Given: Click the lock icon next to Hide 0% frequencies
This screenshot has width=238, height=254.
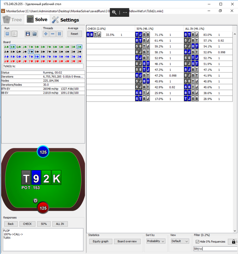Looking at the screenshot, I should [234, 242].
